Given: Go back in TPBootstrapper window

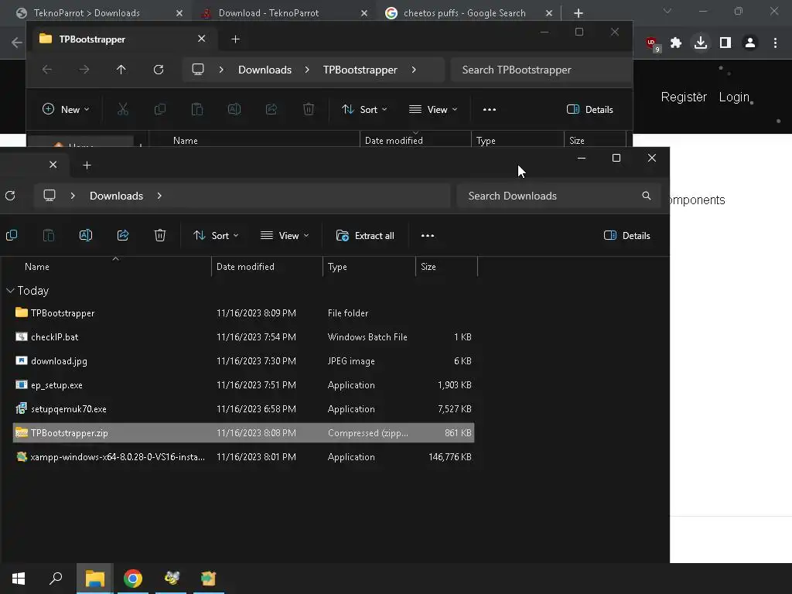Looking at the screenshot, I should [47, 70].
